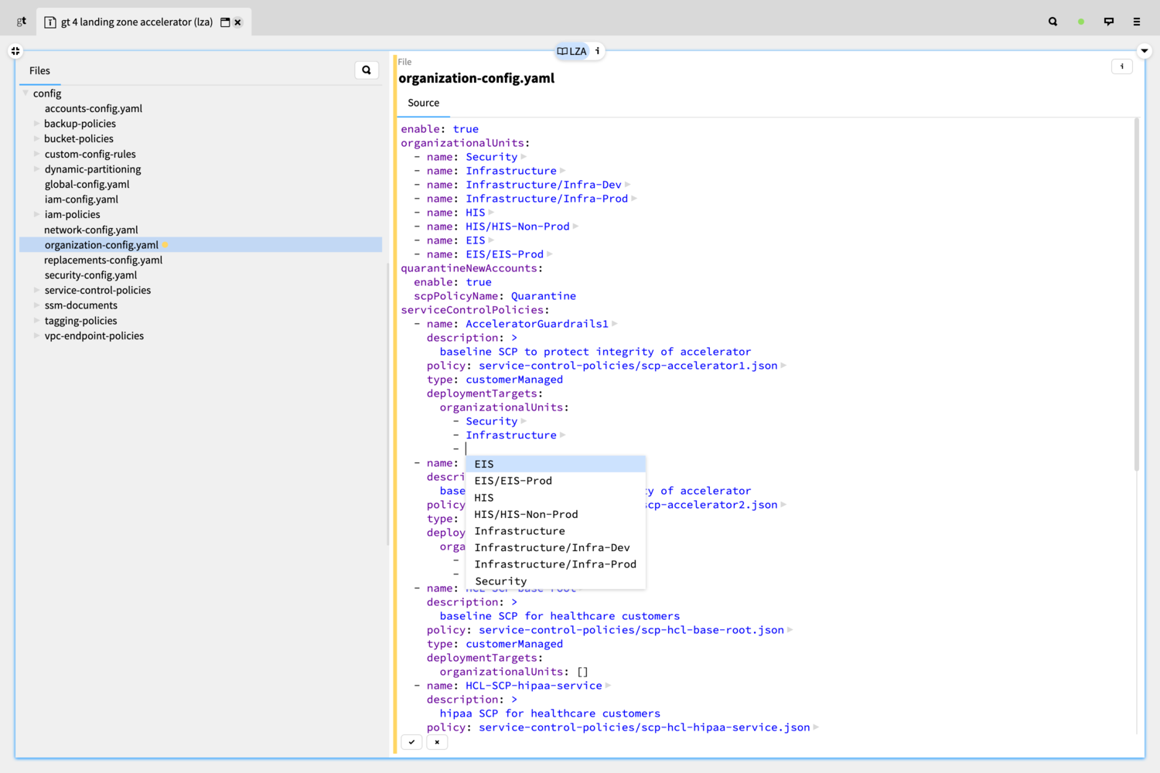Expand the service-control-policies folder
This screenshot has height=773, width=1160.
(x=36, y=290)
